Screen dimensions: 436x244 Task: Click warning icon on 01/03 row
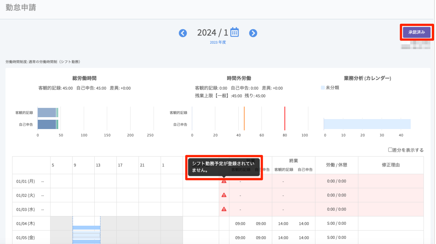coord(224,209)
